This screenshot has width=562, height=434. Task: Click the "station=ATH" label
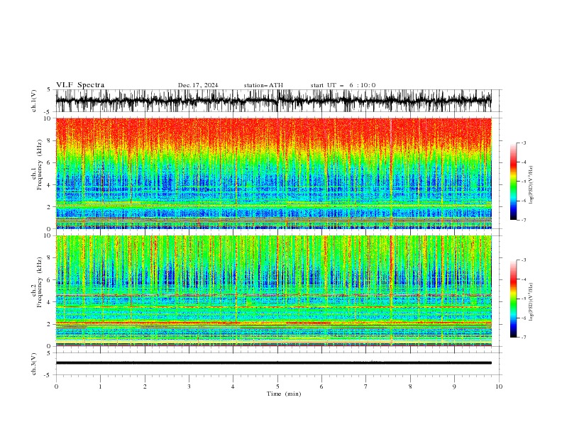[x=263, y=85]
